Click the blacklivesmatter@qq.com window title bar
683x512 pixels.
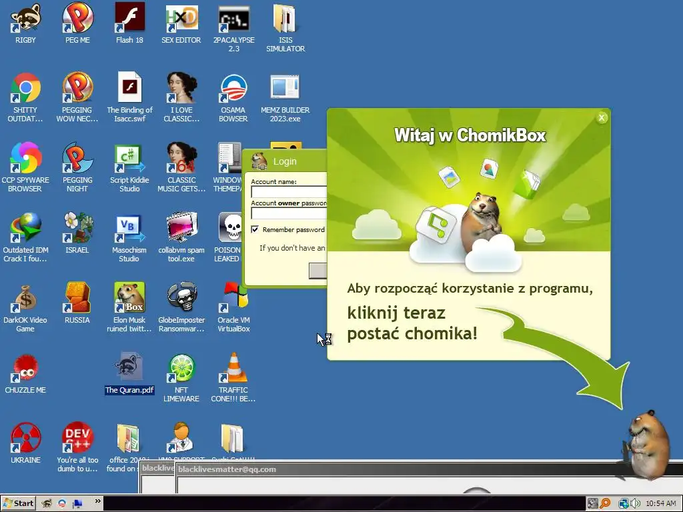tap(429, 469)
